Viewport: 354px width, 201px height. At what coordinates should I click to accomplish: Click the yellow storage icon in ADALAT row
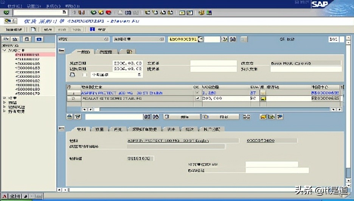(263, 99)
